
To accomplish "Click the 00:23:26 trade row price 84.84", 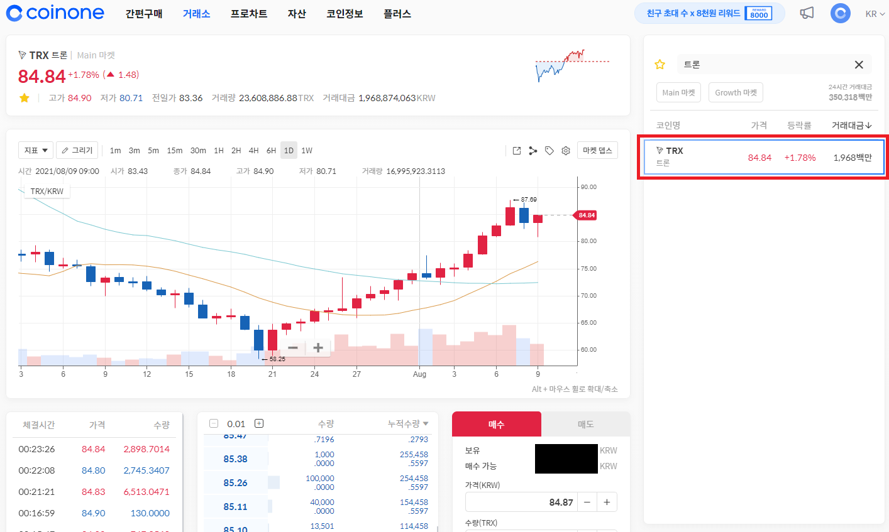I will [x=94, y=449].
